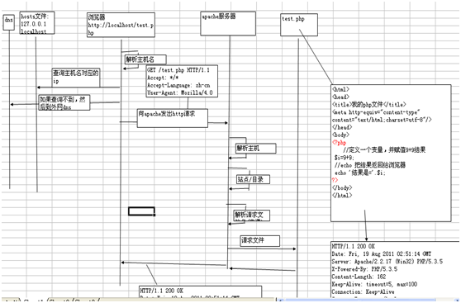
Task: Click the selected empty cell with bold border
Action: (x=141, y=211)
